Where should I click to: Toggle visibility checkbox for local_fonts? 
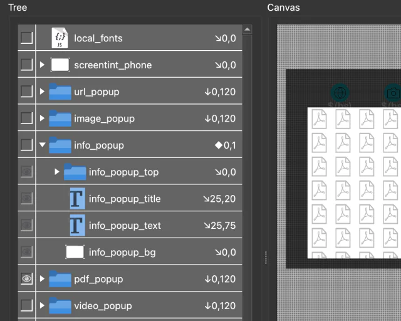(x=26, y=38)
